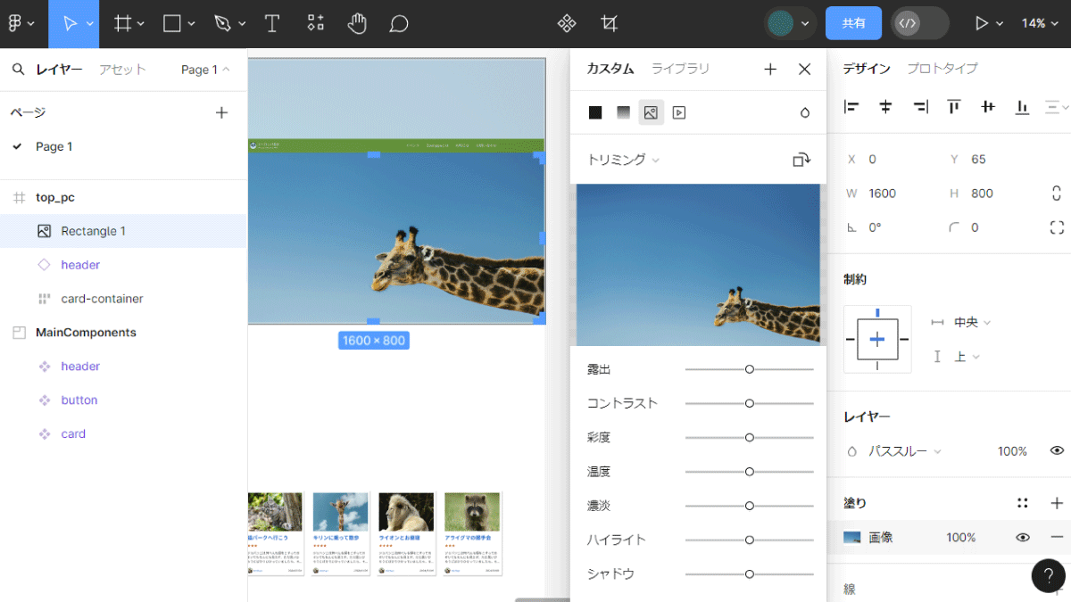Search layers with magnifier icon
The width and height of the screenshot is (1071, 602).
tap(18, 70)
